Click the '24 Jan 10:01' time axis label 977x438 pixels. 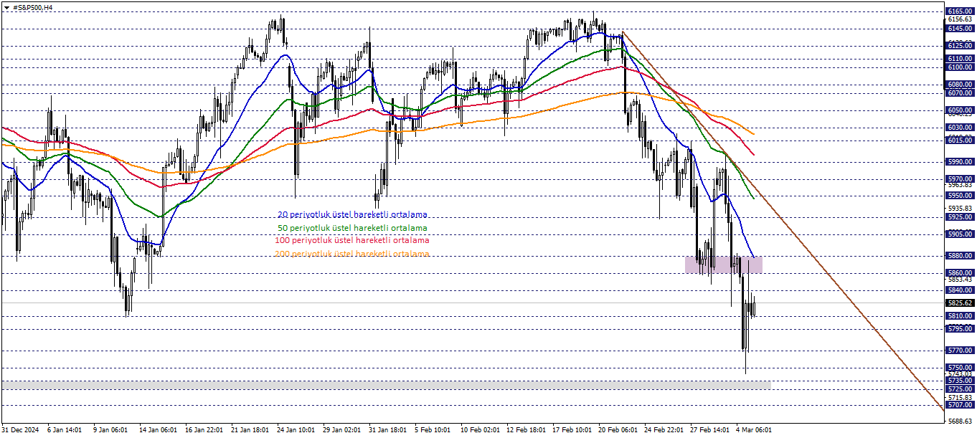click(295, 430)
